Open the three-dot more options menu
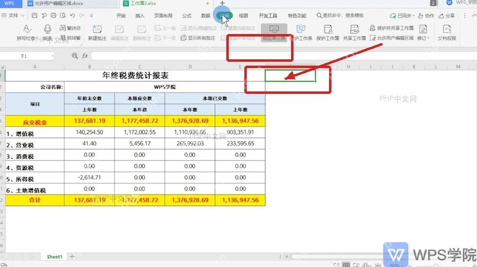The width and height of the screenshot is (477, 267). coord(464,15)
